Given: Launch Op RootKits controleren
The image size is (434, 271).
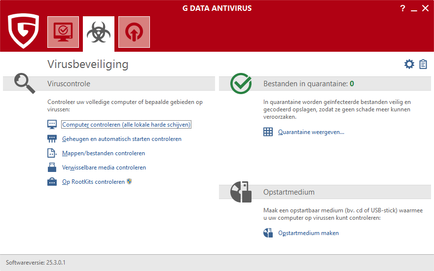Looking at the screenshot, I should click(x=94, y=182).
